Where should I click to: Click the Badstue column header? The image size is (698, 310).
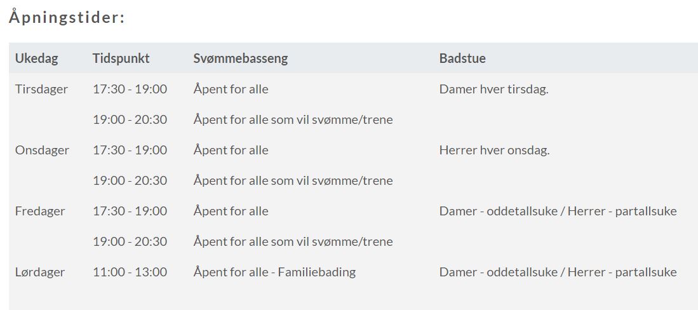462,58
